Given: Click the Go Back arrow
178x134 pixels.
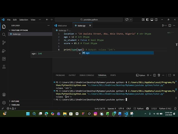Looking at the screenshot, I should coord(47,20).
